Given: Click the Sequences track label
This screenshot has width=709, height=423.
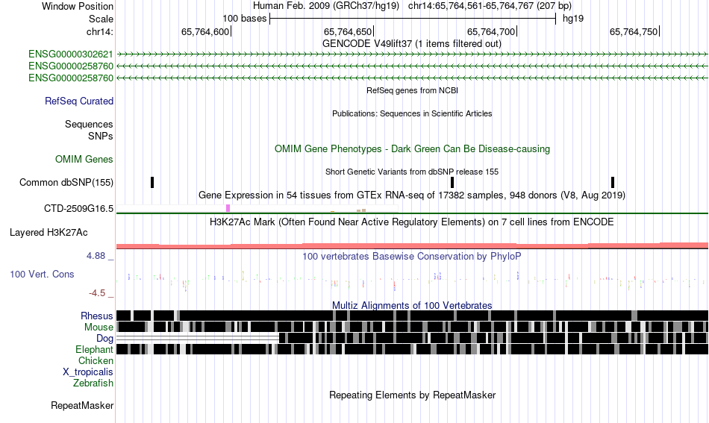Looking at the screenshot, I should pyautogui.click(x=89, y=125).
